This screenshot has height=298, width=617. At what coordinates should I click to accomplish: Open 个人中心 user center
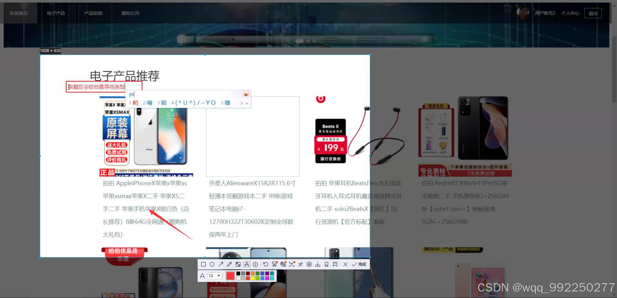[570, 13]
